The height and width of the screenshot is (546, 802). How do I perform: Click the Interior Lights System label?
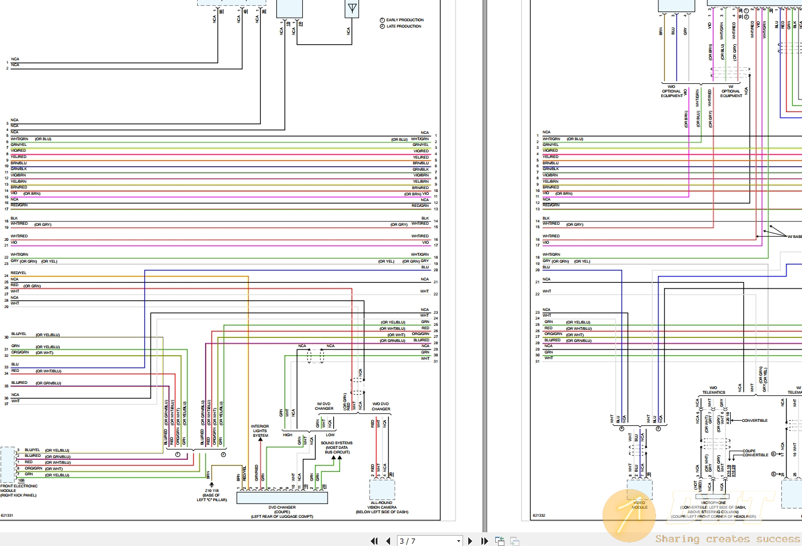(x=260, y=431)
